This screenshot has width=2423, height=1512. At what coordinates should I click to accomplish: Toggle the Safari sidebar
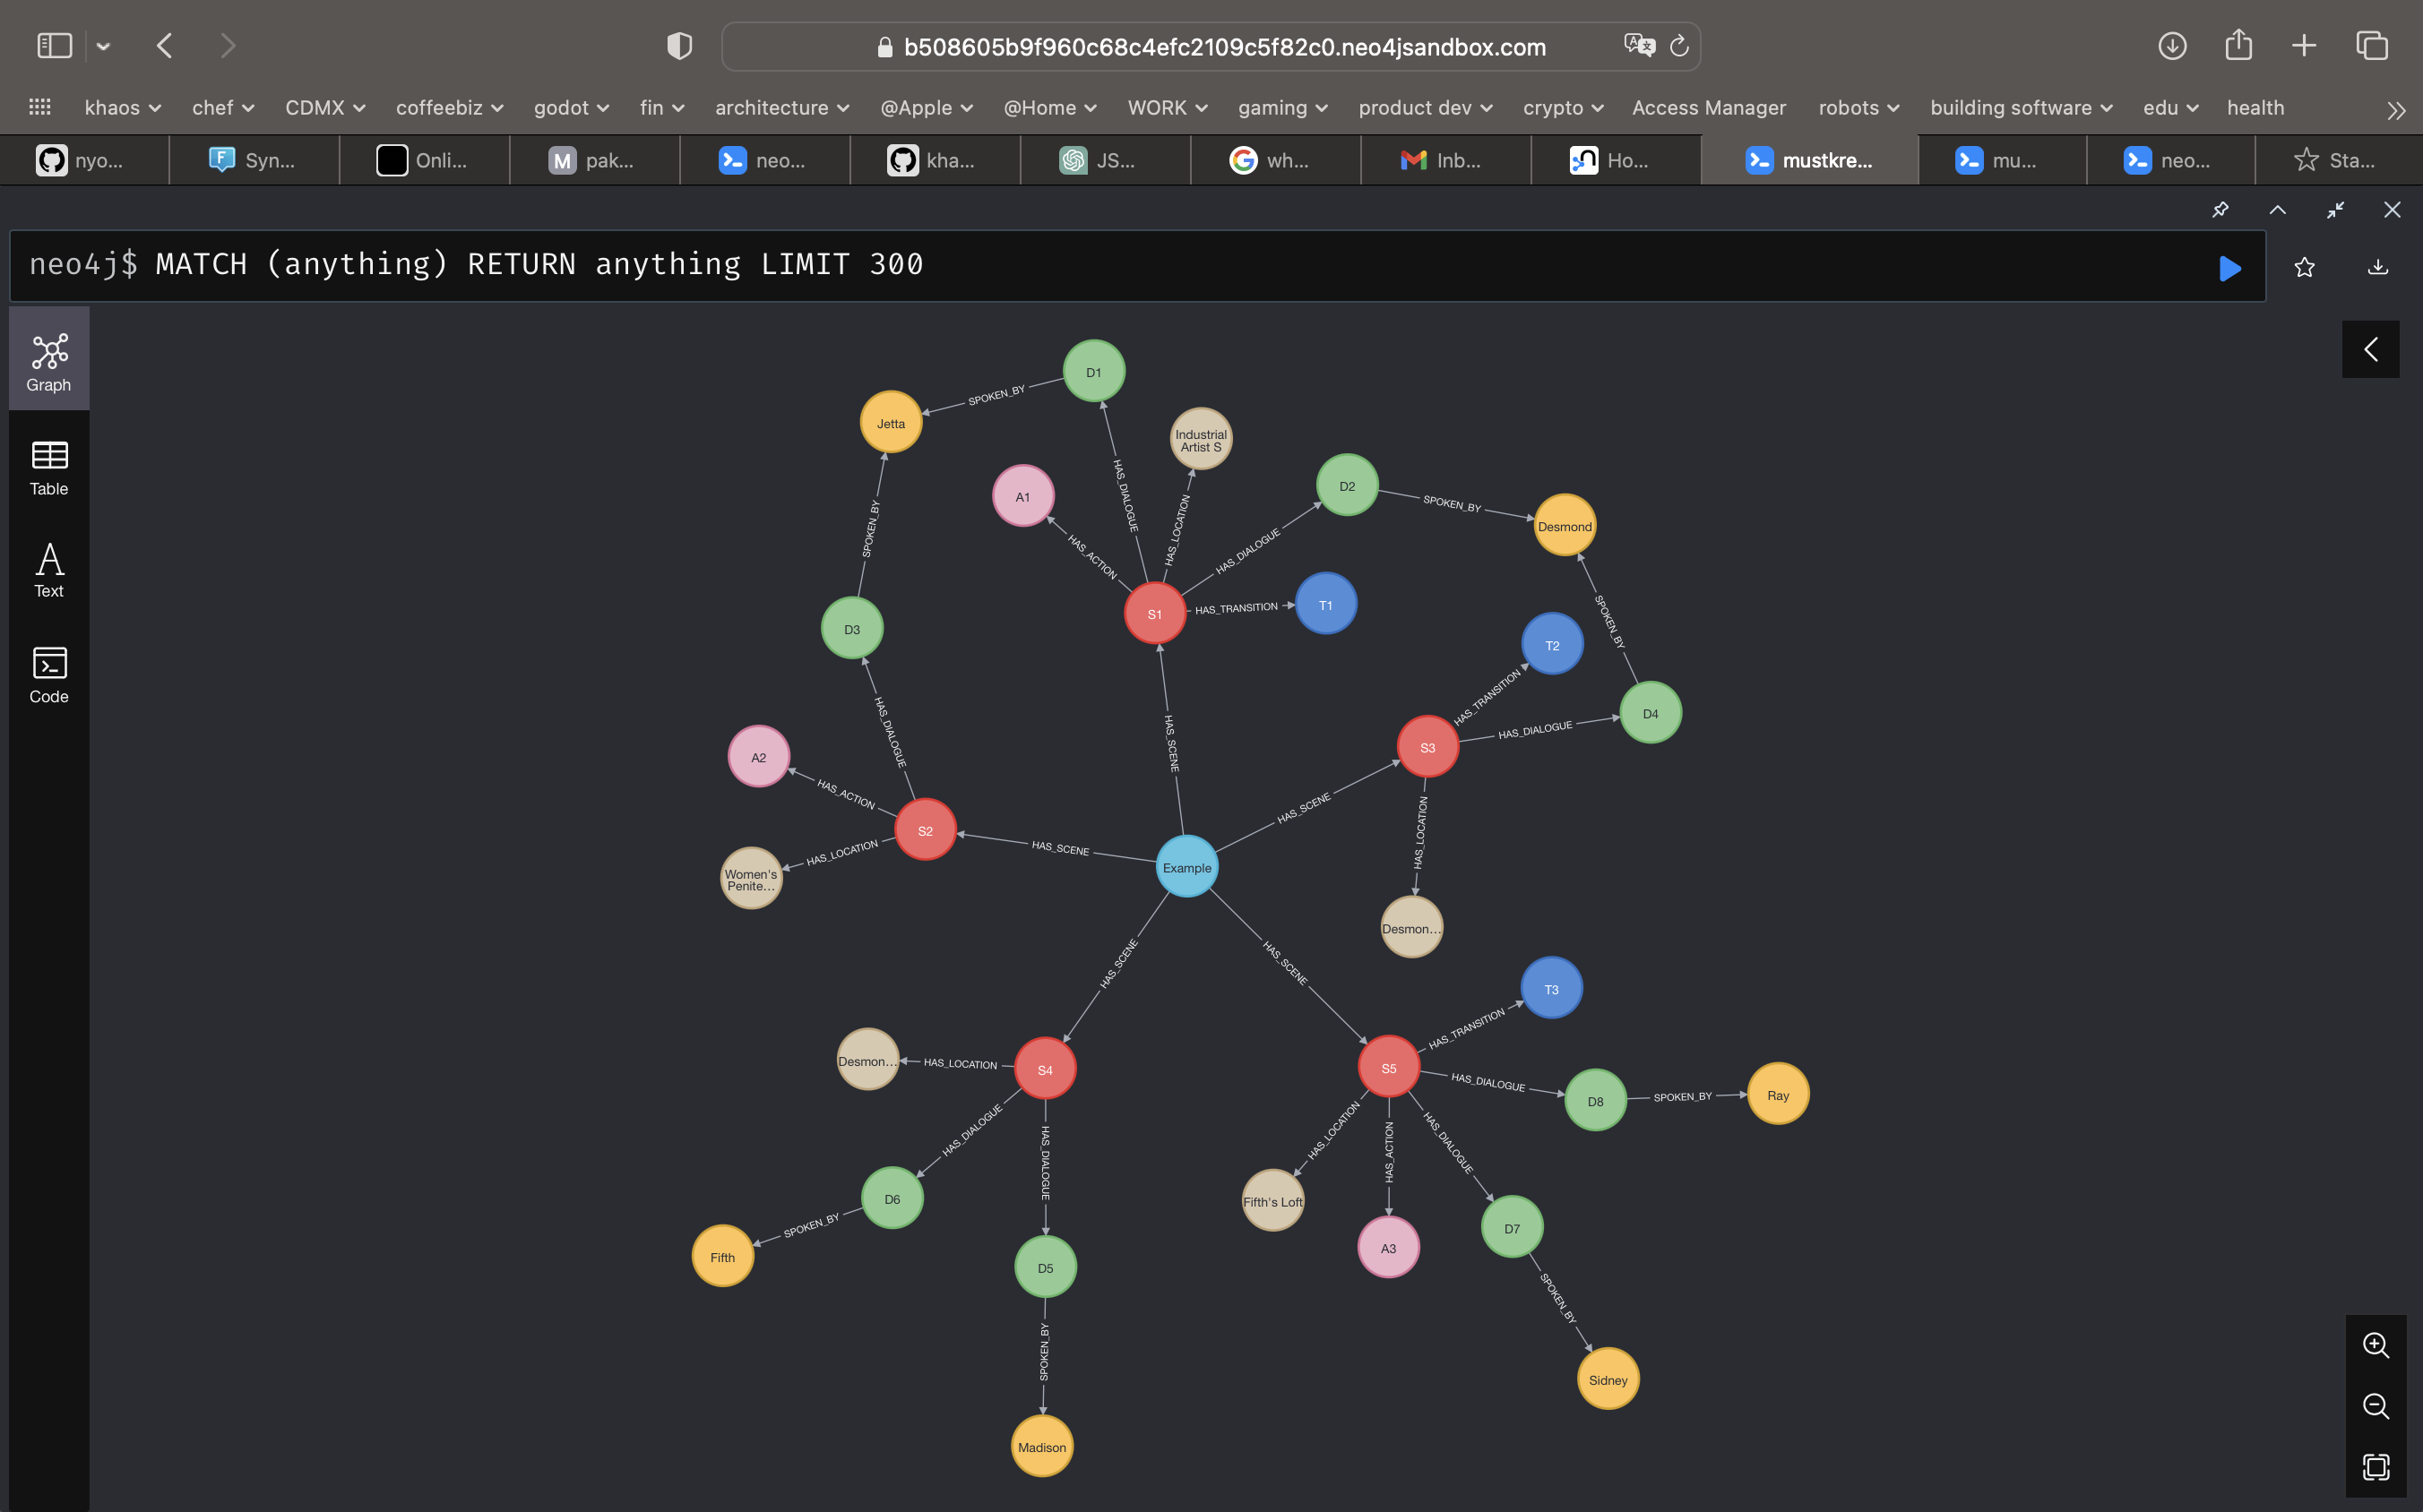point(54,46)
